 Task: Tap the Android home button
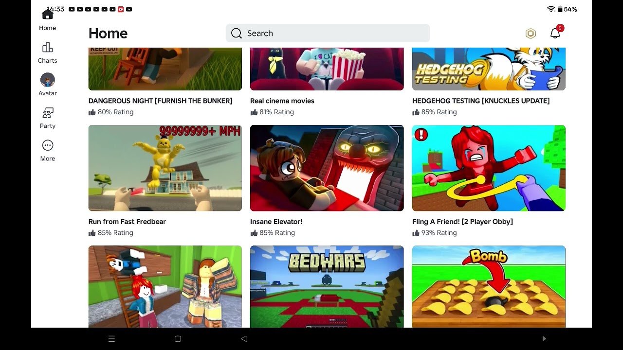tap(178, 339)
